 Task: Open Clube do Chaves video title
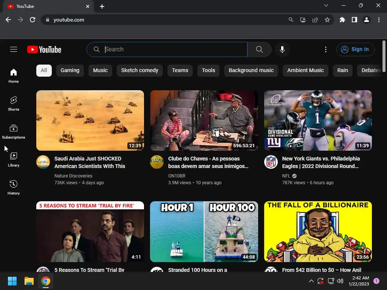(208, 162)
